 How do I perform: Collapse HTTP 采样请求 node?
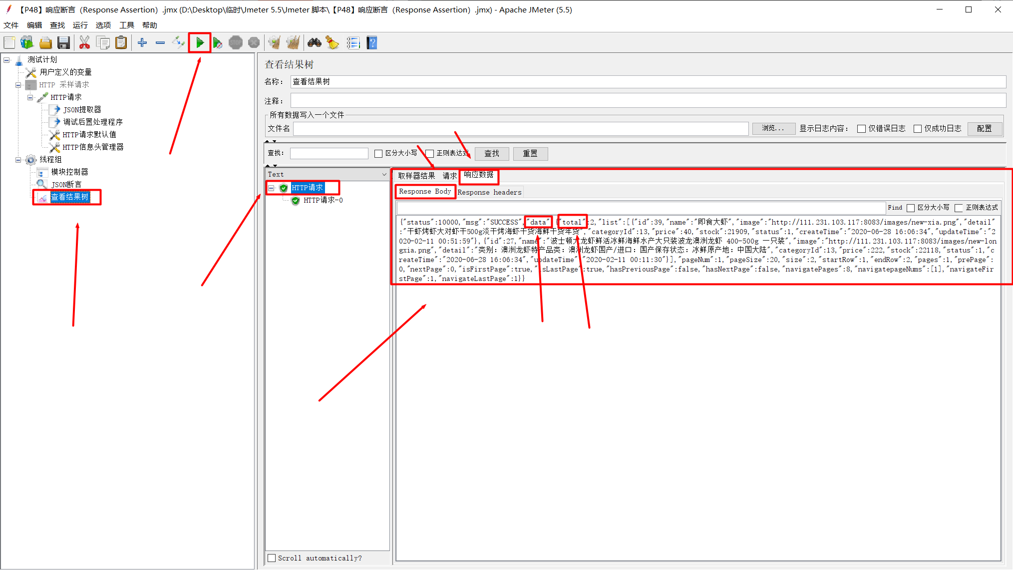[18, 85]
